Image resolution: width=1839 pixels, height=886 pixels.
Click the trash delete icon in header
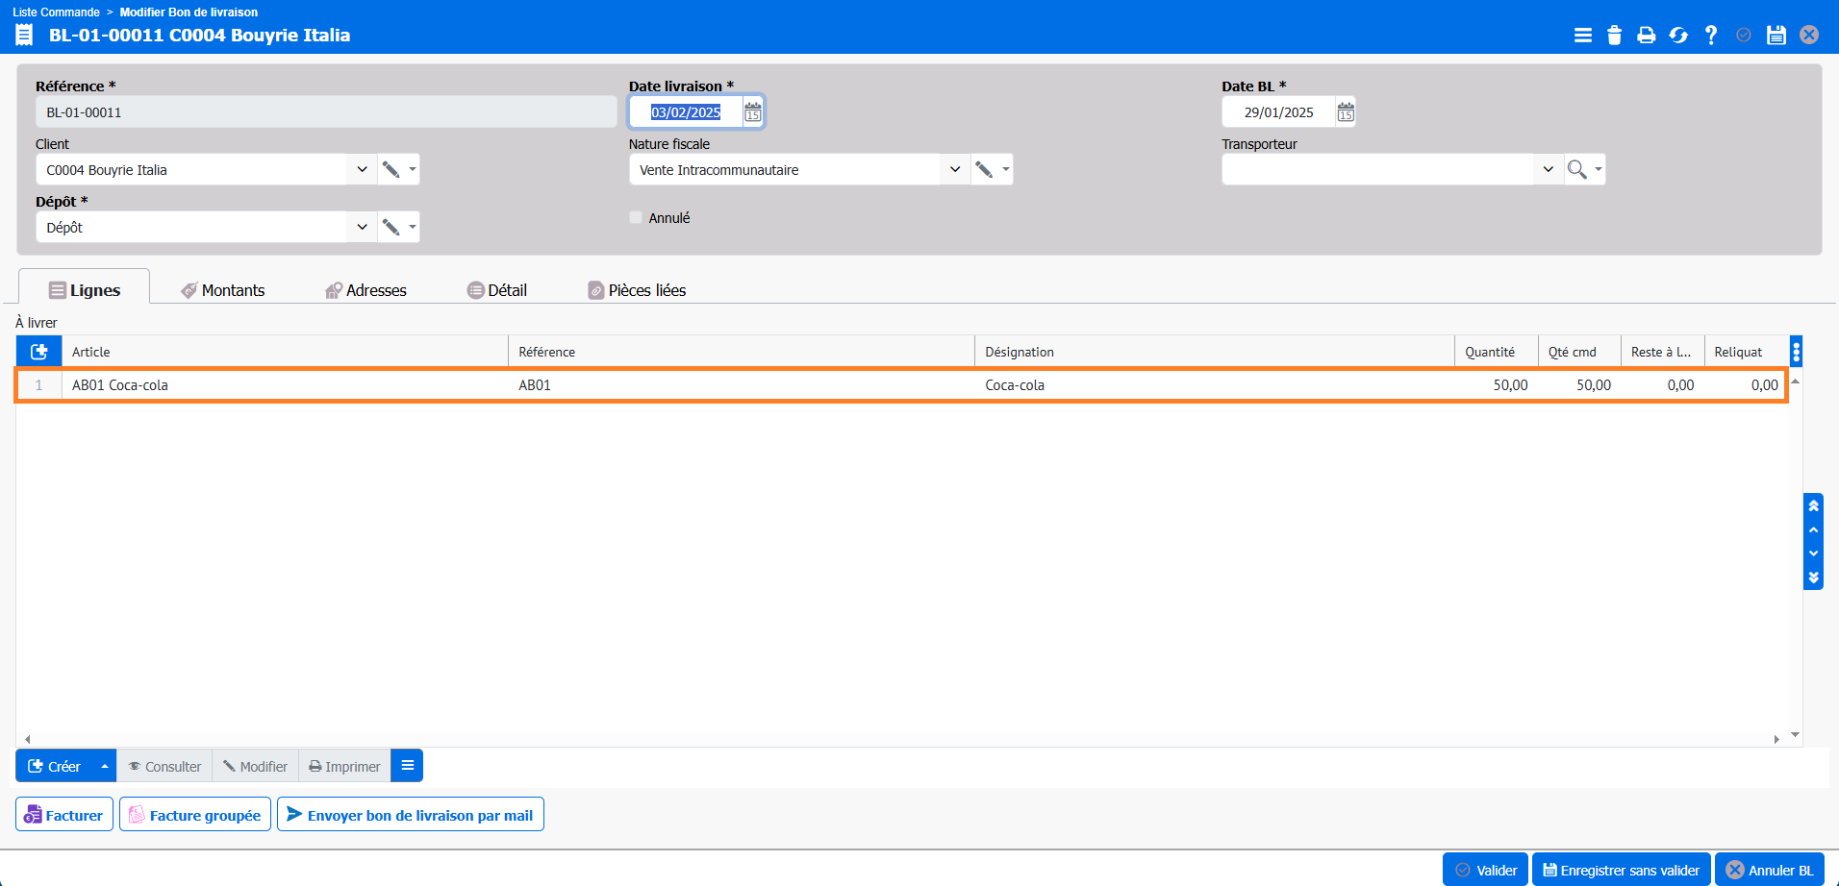pos(1614,36)
